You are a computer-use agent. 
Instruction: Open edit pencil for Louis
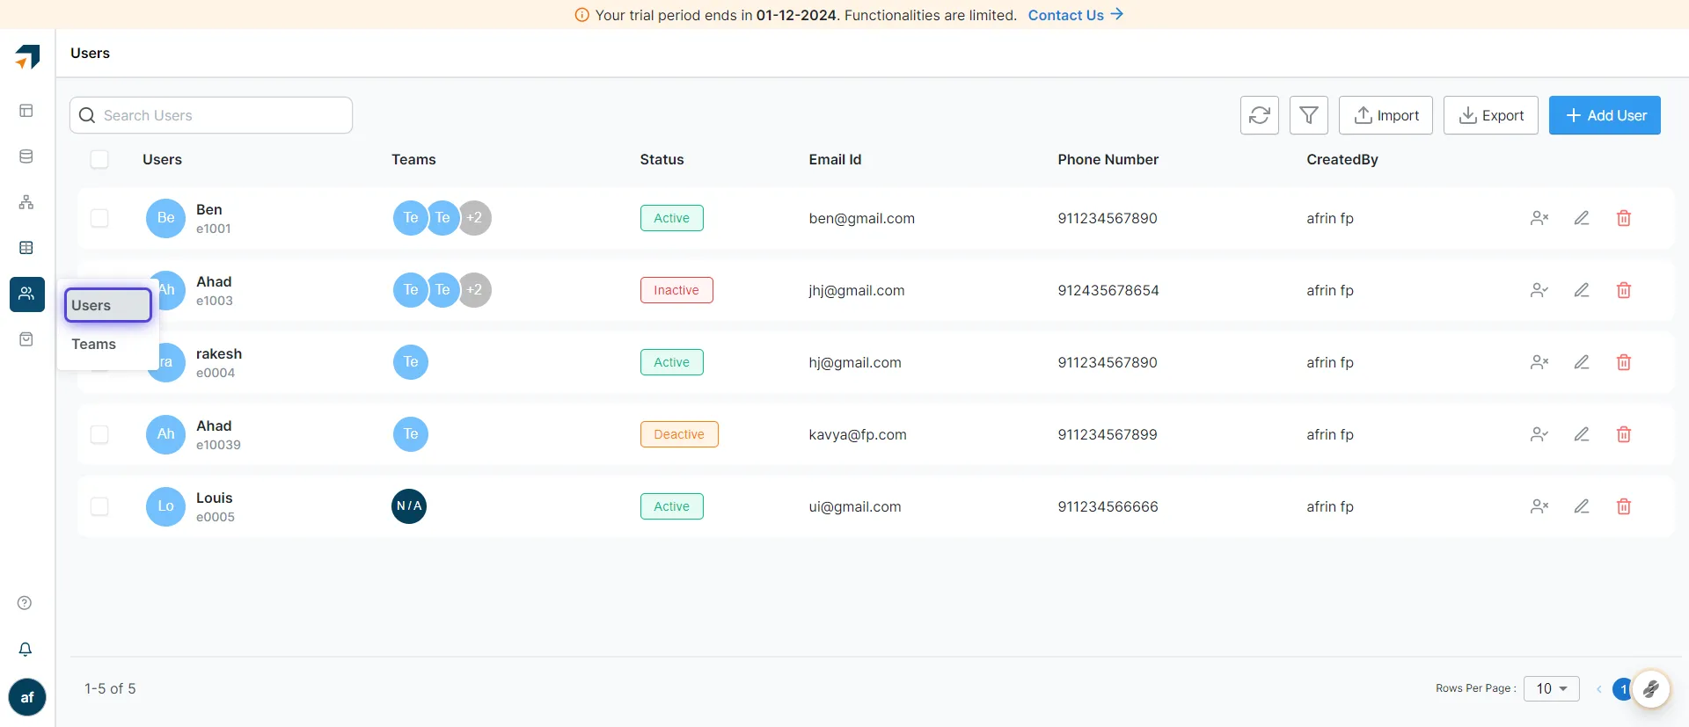pos(1582,506)
